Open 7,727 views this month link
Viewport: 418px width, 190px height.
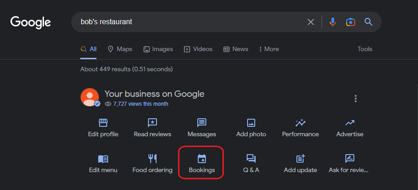coord(141,104)
